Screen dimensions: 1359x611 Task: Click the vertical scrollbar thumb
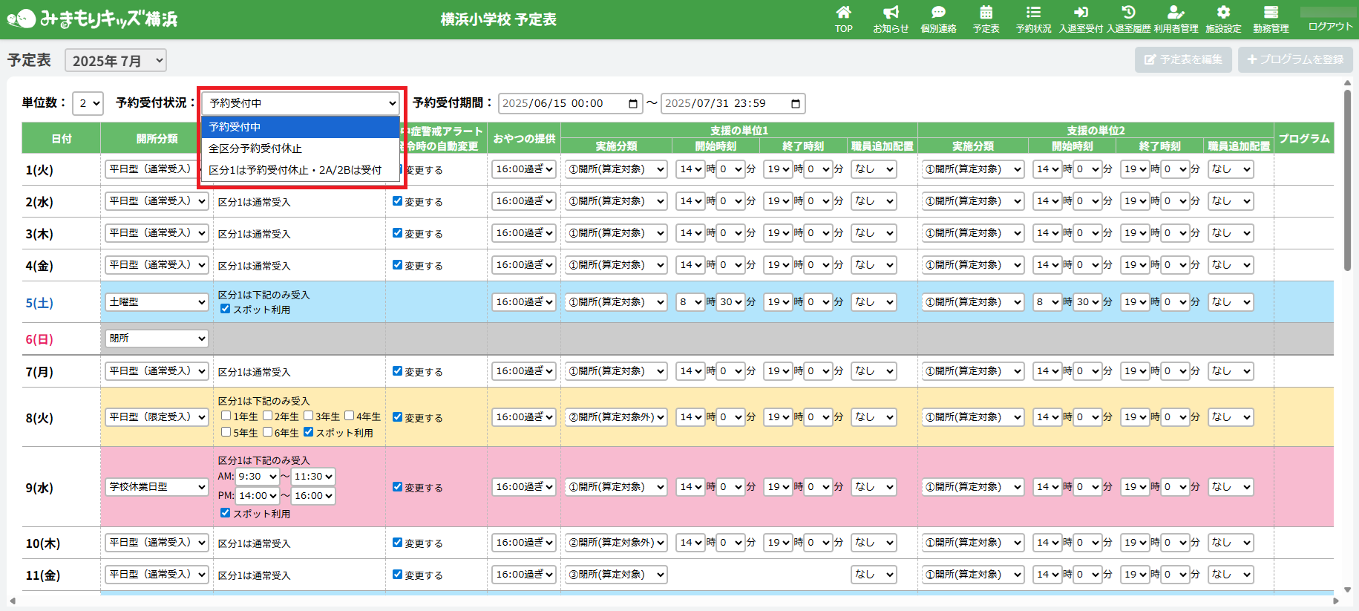coord(1347,182)
